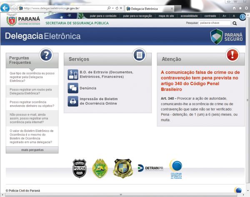Click the search magnifier icon beside palavra-chave
Image resolution: width=250 pixels, height=197 pixels.
click(x=235, y=23)
